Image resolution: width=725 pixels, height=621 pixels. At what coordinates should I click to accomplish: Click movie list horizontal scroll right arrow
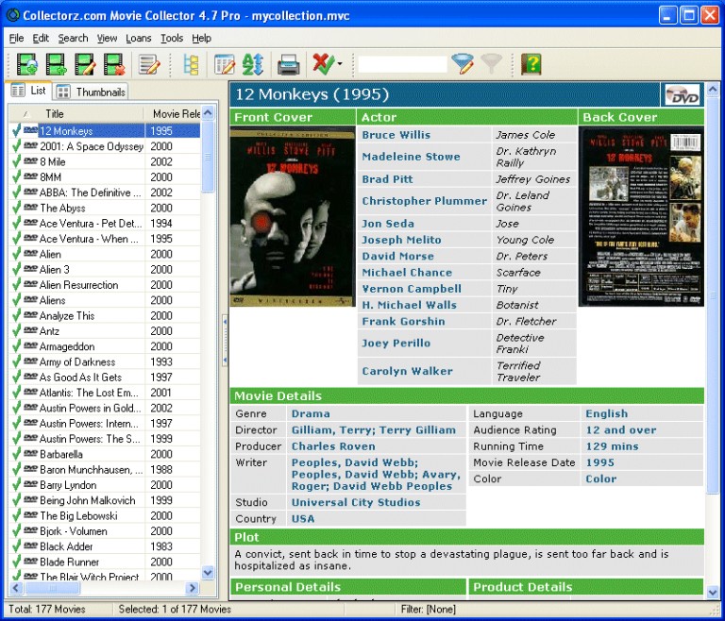click(x=192, y=588)
